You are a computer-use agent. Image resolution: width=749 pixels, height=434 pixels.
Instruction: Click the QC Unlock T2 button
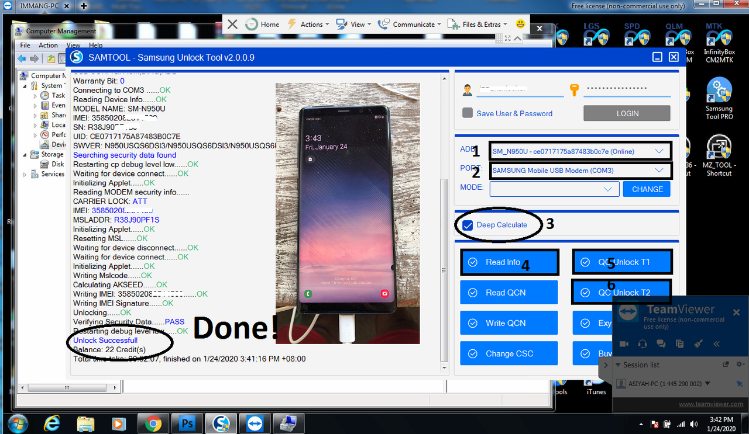pos(621,293)
